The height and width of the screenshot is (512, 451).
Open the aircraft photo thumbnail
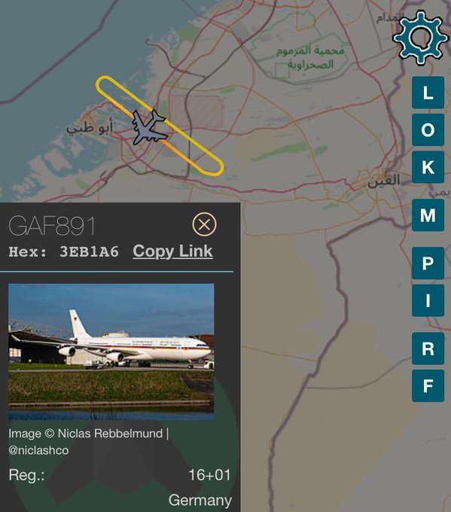[x=111, y=352]
